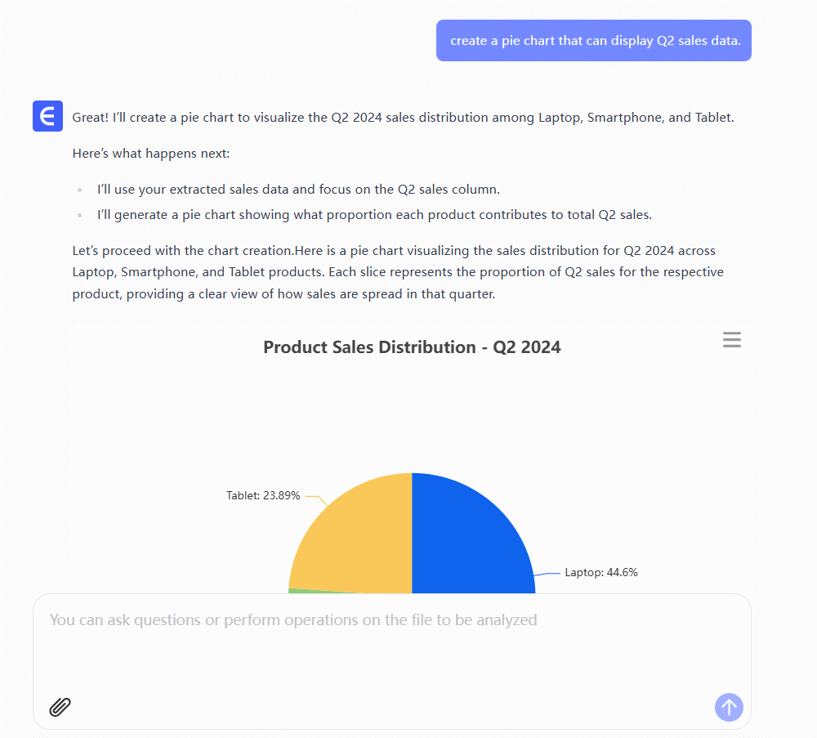Click the yellow leader line beside Tablet label
The width and height of the screenshot is (817, 738).
pyautogui.click(x=317, y=498)
